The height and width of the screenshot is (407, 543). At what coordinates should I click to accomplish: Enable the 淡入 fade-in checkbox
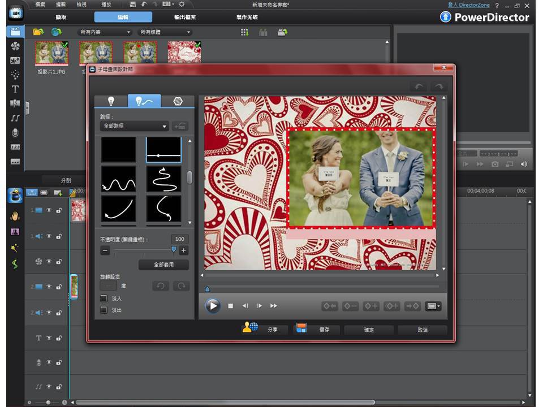pyautogui.click(x=104, y=298)
